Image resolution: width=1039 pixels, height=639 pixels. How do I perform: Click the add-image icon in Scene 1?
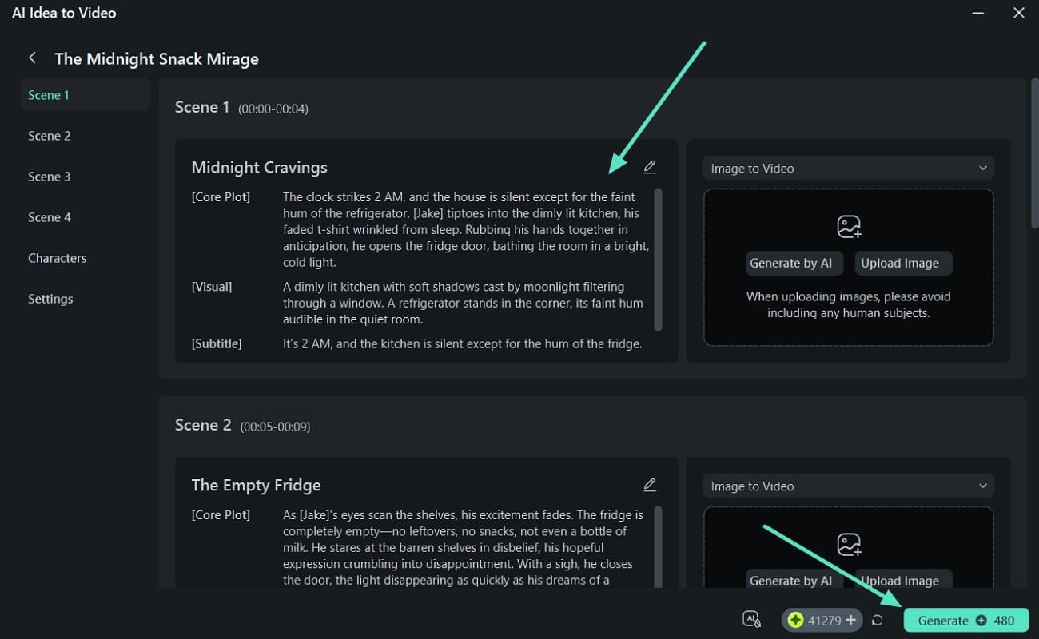(849, 227)
